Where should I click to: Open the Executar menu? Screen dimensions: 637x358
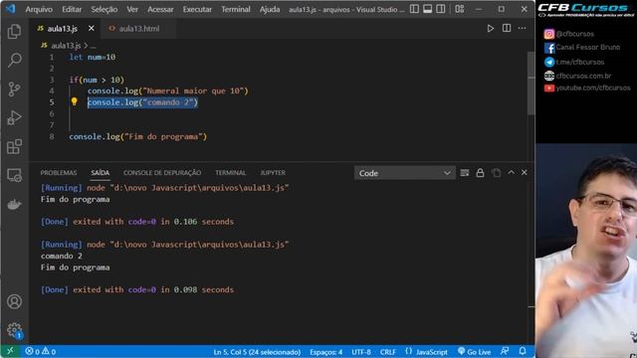coord(197,9)
